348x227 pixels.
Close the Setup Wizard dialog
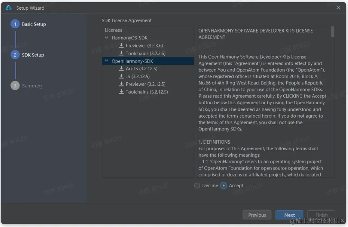coord(338,8)
